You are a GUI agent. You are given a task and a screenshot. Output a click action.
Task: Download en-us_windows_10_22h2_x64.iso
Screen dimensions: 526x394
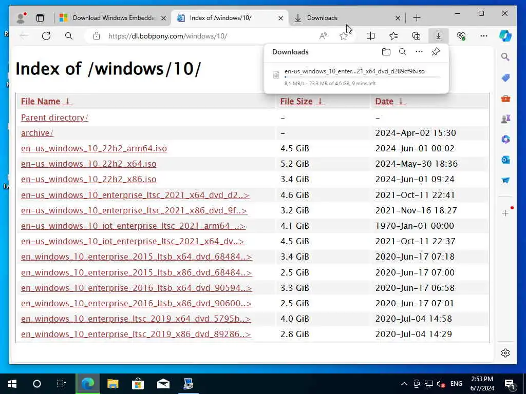click(88, 164)
